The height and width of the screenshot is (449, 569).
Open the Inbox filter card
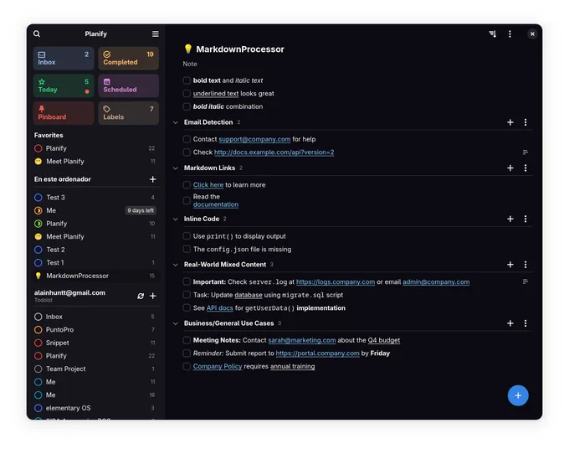click(x=64, y=58)
